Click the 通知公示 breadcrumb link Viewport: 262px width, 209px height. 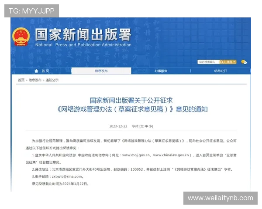[52, 80]
